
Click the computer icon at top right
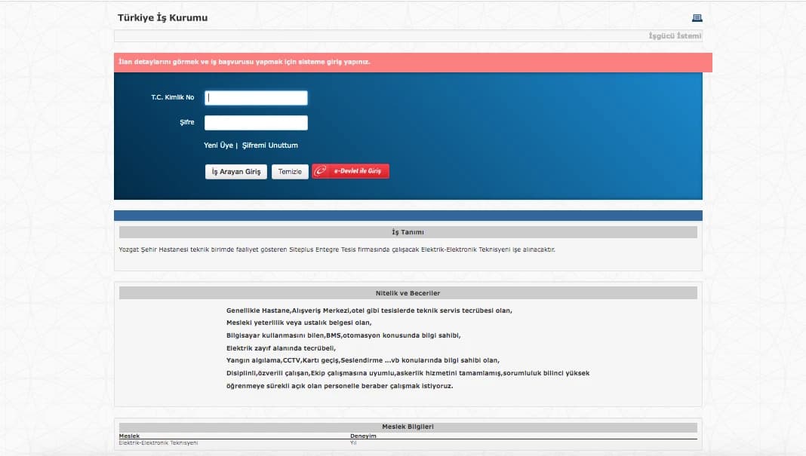coord(697,18)
